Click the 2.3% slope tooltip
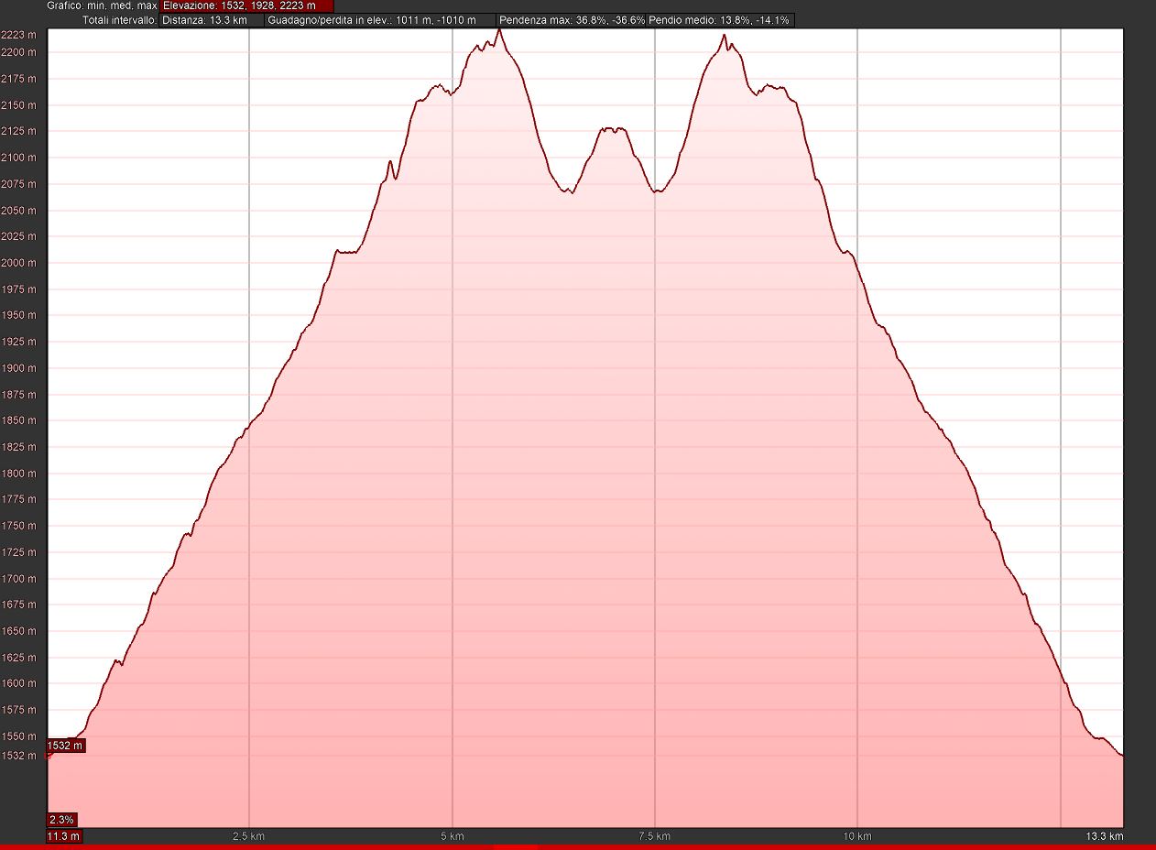Viewport: 1156px width, 850px height. coord(62,820)
